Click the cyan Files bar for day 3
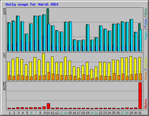The width and height of the screenshot is (149, 116). click(x=18, y=34)
